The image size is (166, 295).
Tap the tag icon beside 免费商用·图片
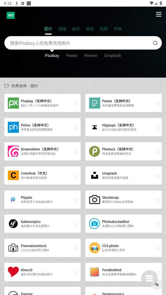coord(7,86)
